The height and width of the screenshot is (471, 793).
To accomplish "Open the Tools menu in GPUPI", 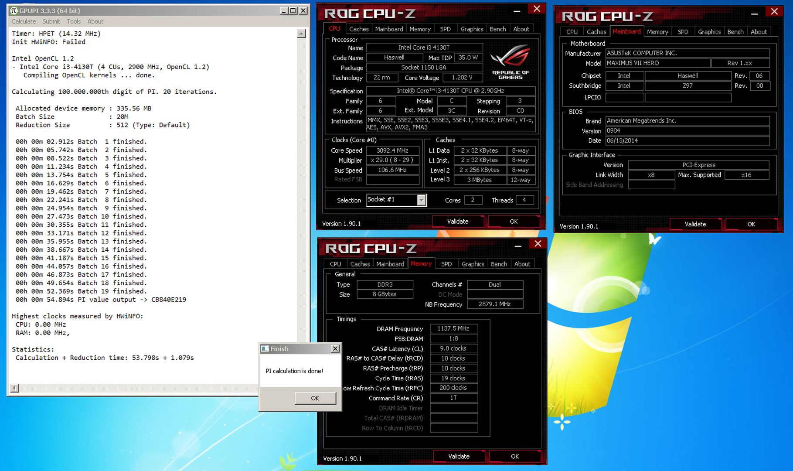I will (x=74, y=21).
